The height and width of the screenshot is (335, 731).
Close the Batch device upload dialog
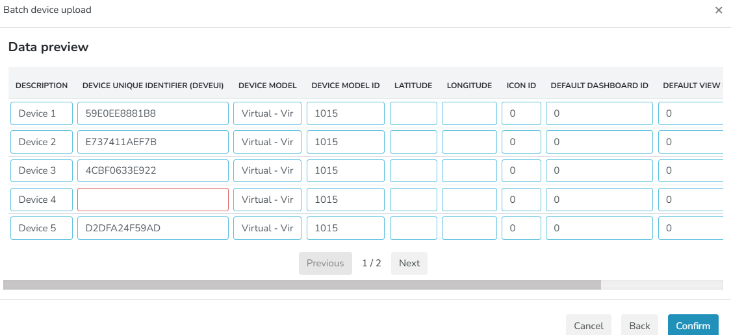pos(719,10)
